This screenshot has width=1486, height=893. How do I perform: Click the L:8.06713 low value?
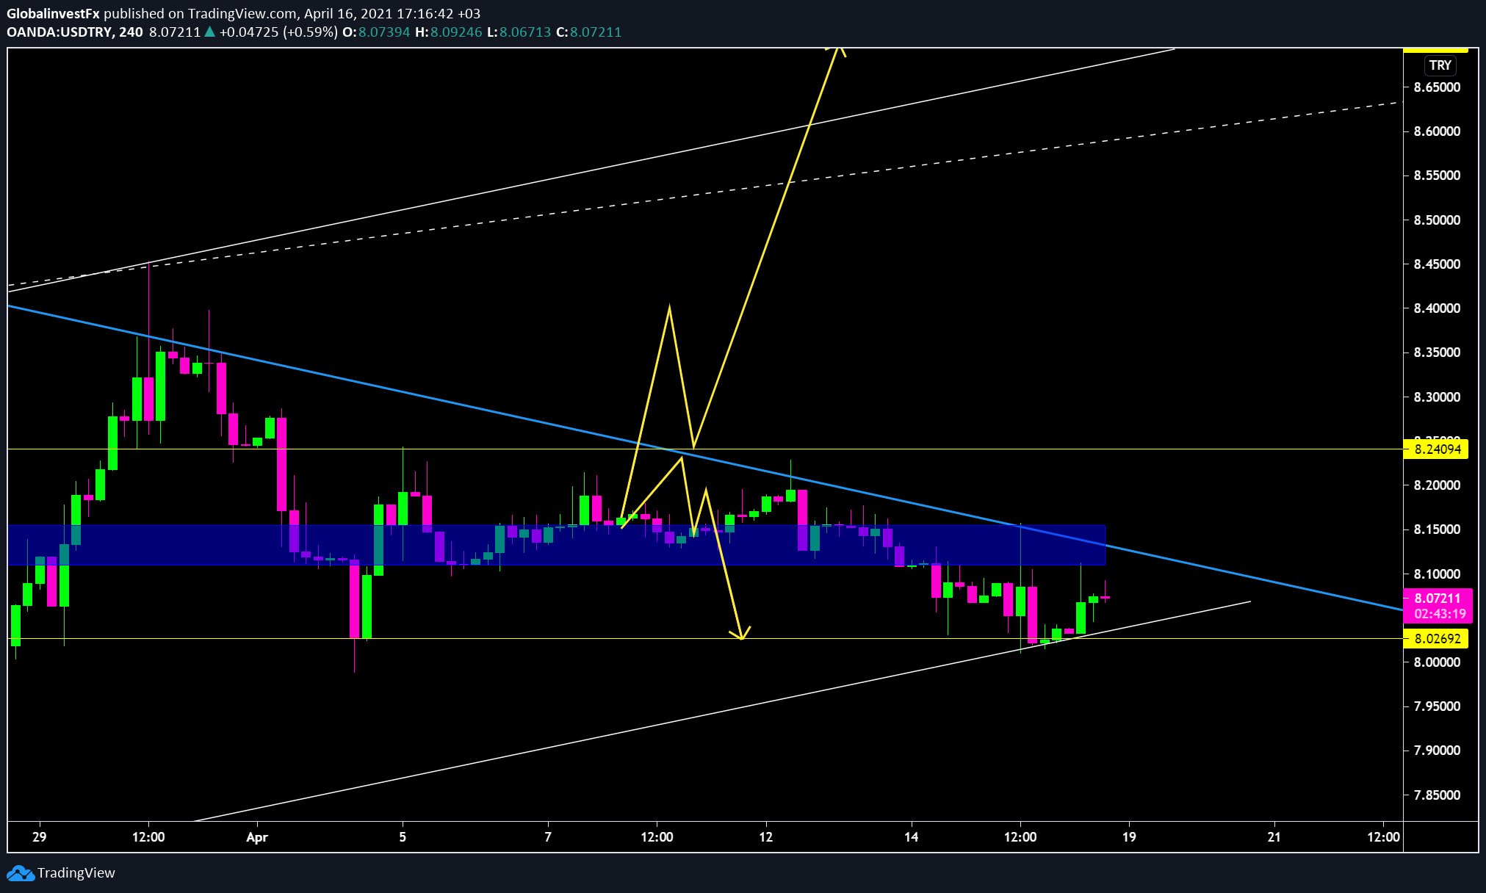pos(519,32)
